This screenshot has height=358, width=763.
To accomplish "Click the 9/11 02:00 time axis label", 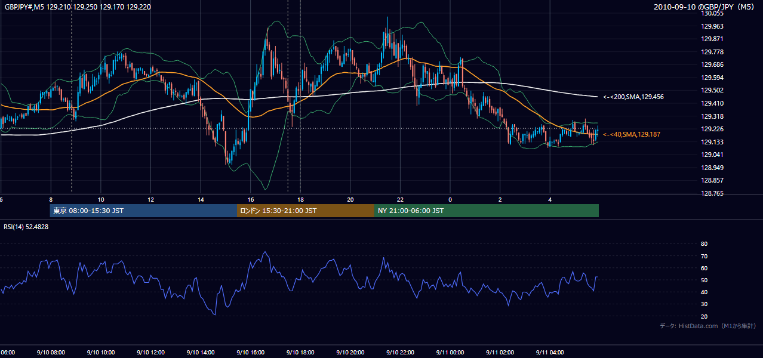I will pos(500,353).
